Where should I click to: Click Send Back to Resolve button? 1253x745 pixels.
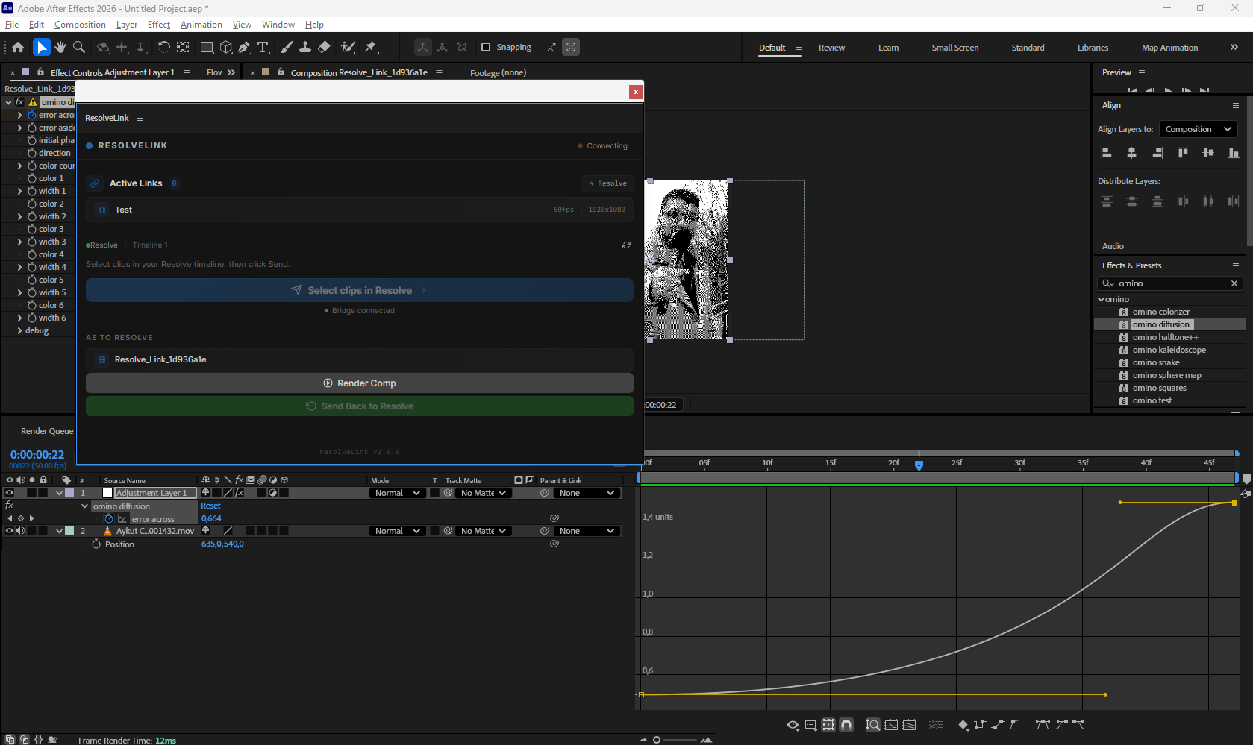tap(360, 406)
